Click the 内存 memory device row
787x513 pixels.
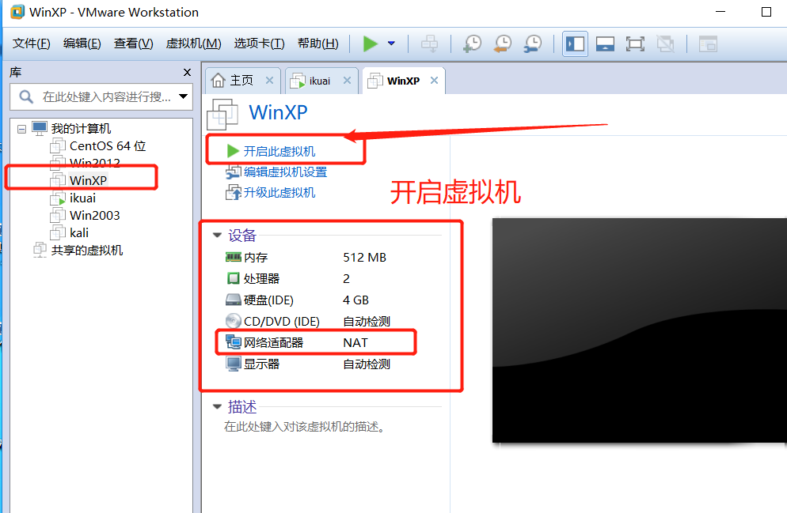click(306, 258)
